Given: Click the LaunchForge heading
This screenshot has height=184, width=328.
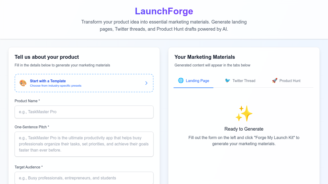Looking at the screenshot, I should coord(164,11).
